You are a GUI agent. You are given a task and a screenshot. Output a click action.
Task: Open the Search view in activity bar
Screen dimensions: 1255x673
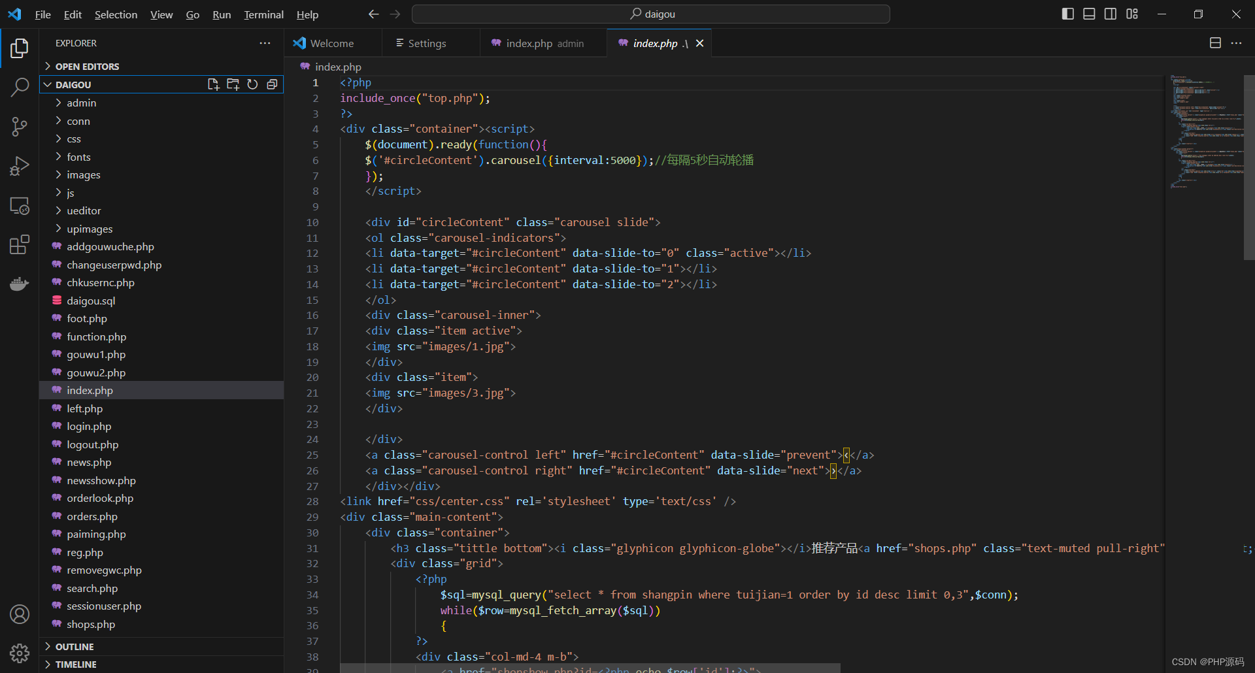(20, 87)
